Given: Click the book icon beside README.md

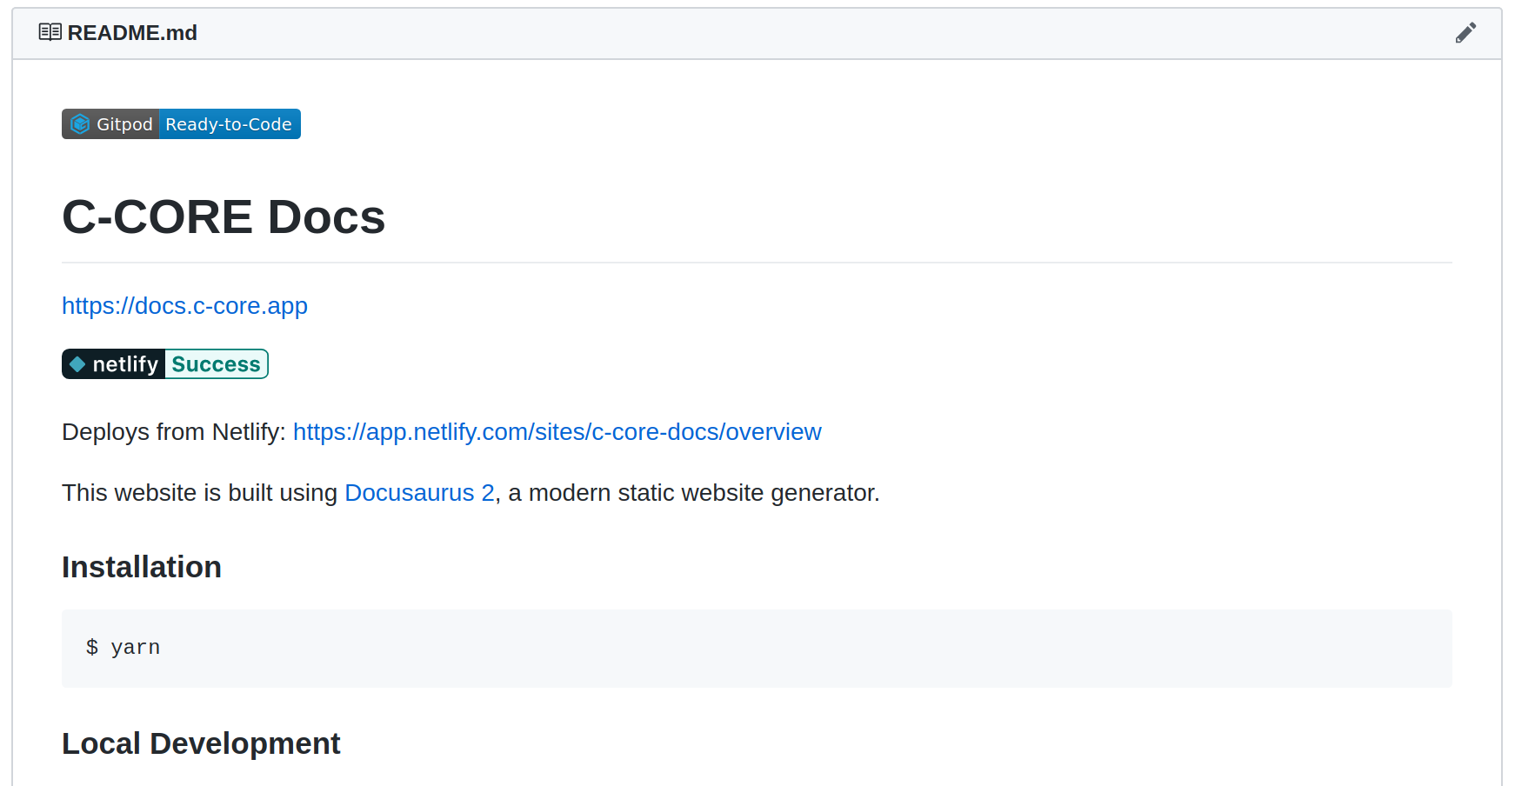Looking at the screenshot, I should [x=50, y=31].
